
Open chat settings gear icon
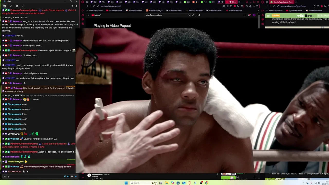pyautogui.click(x=76, y=6)
